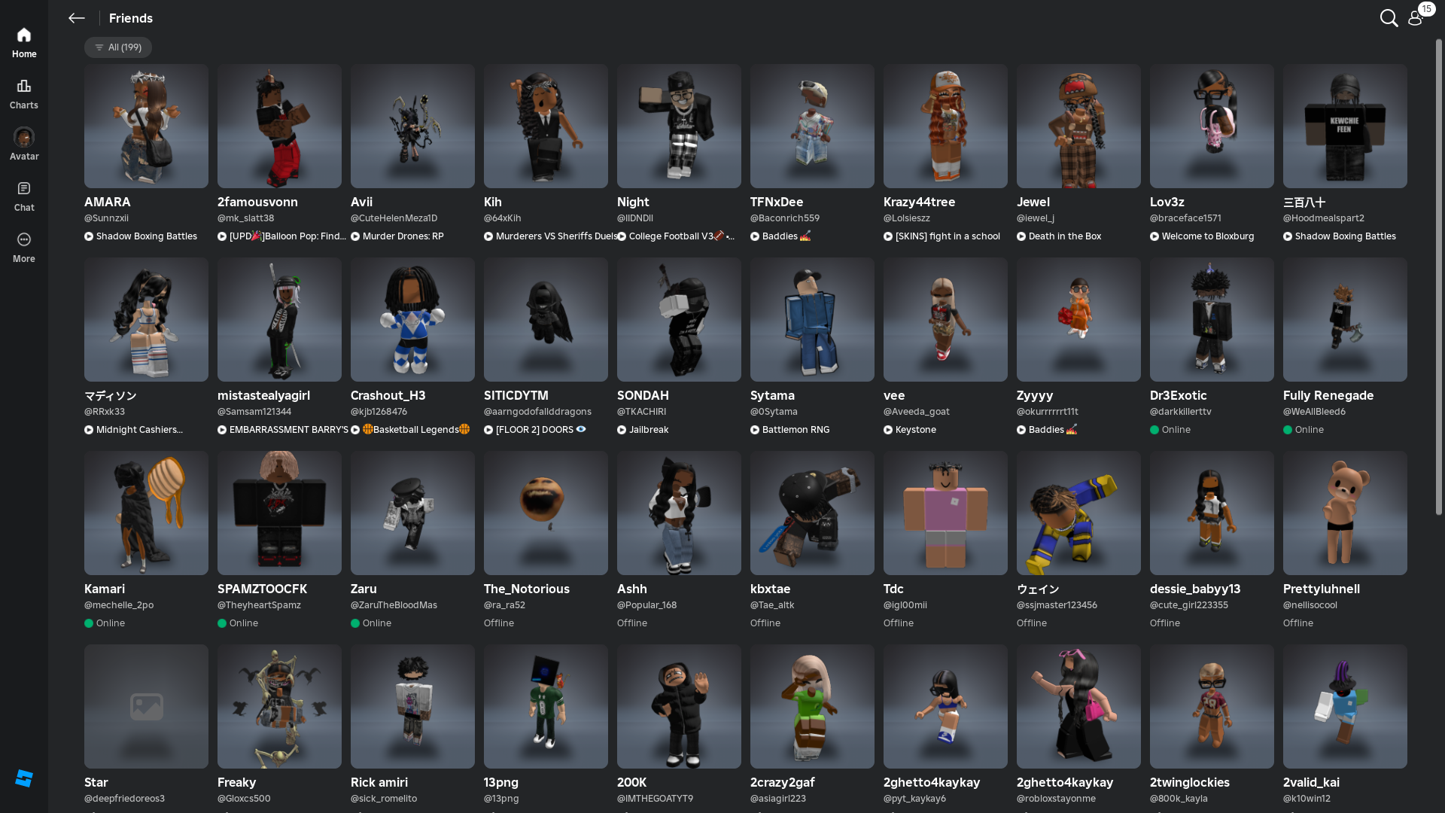The width and height of the screenshot is (1445, 813).
Task: Click SONDAH's Jailbreak game link
Action: pyautogui.click(x=643, y=430)
